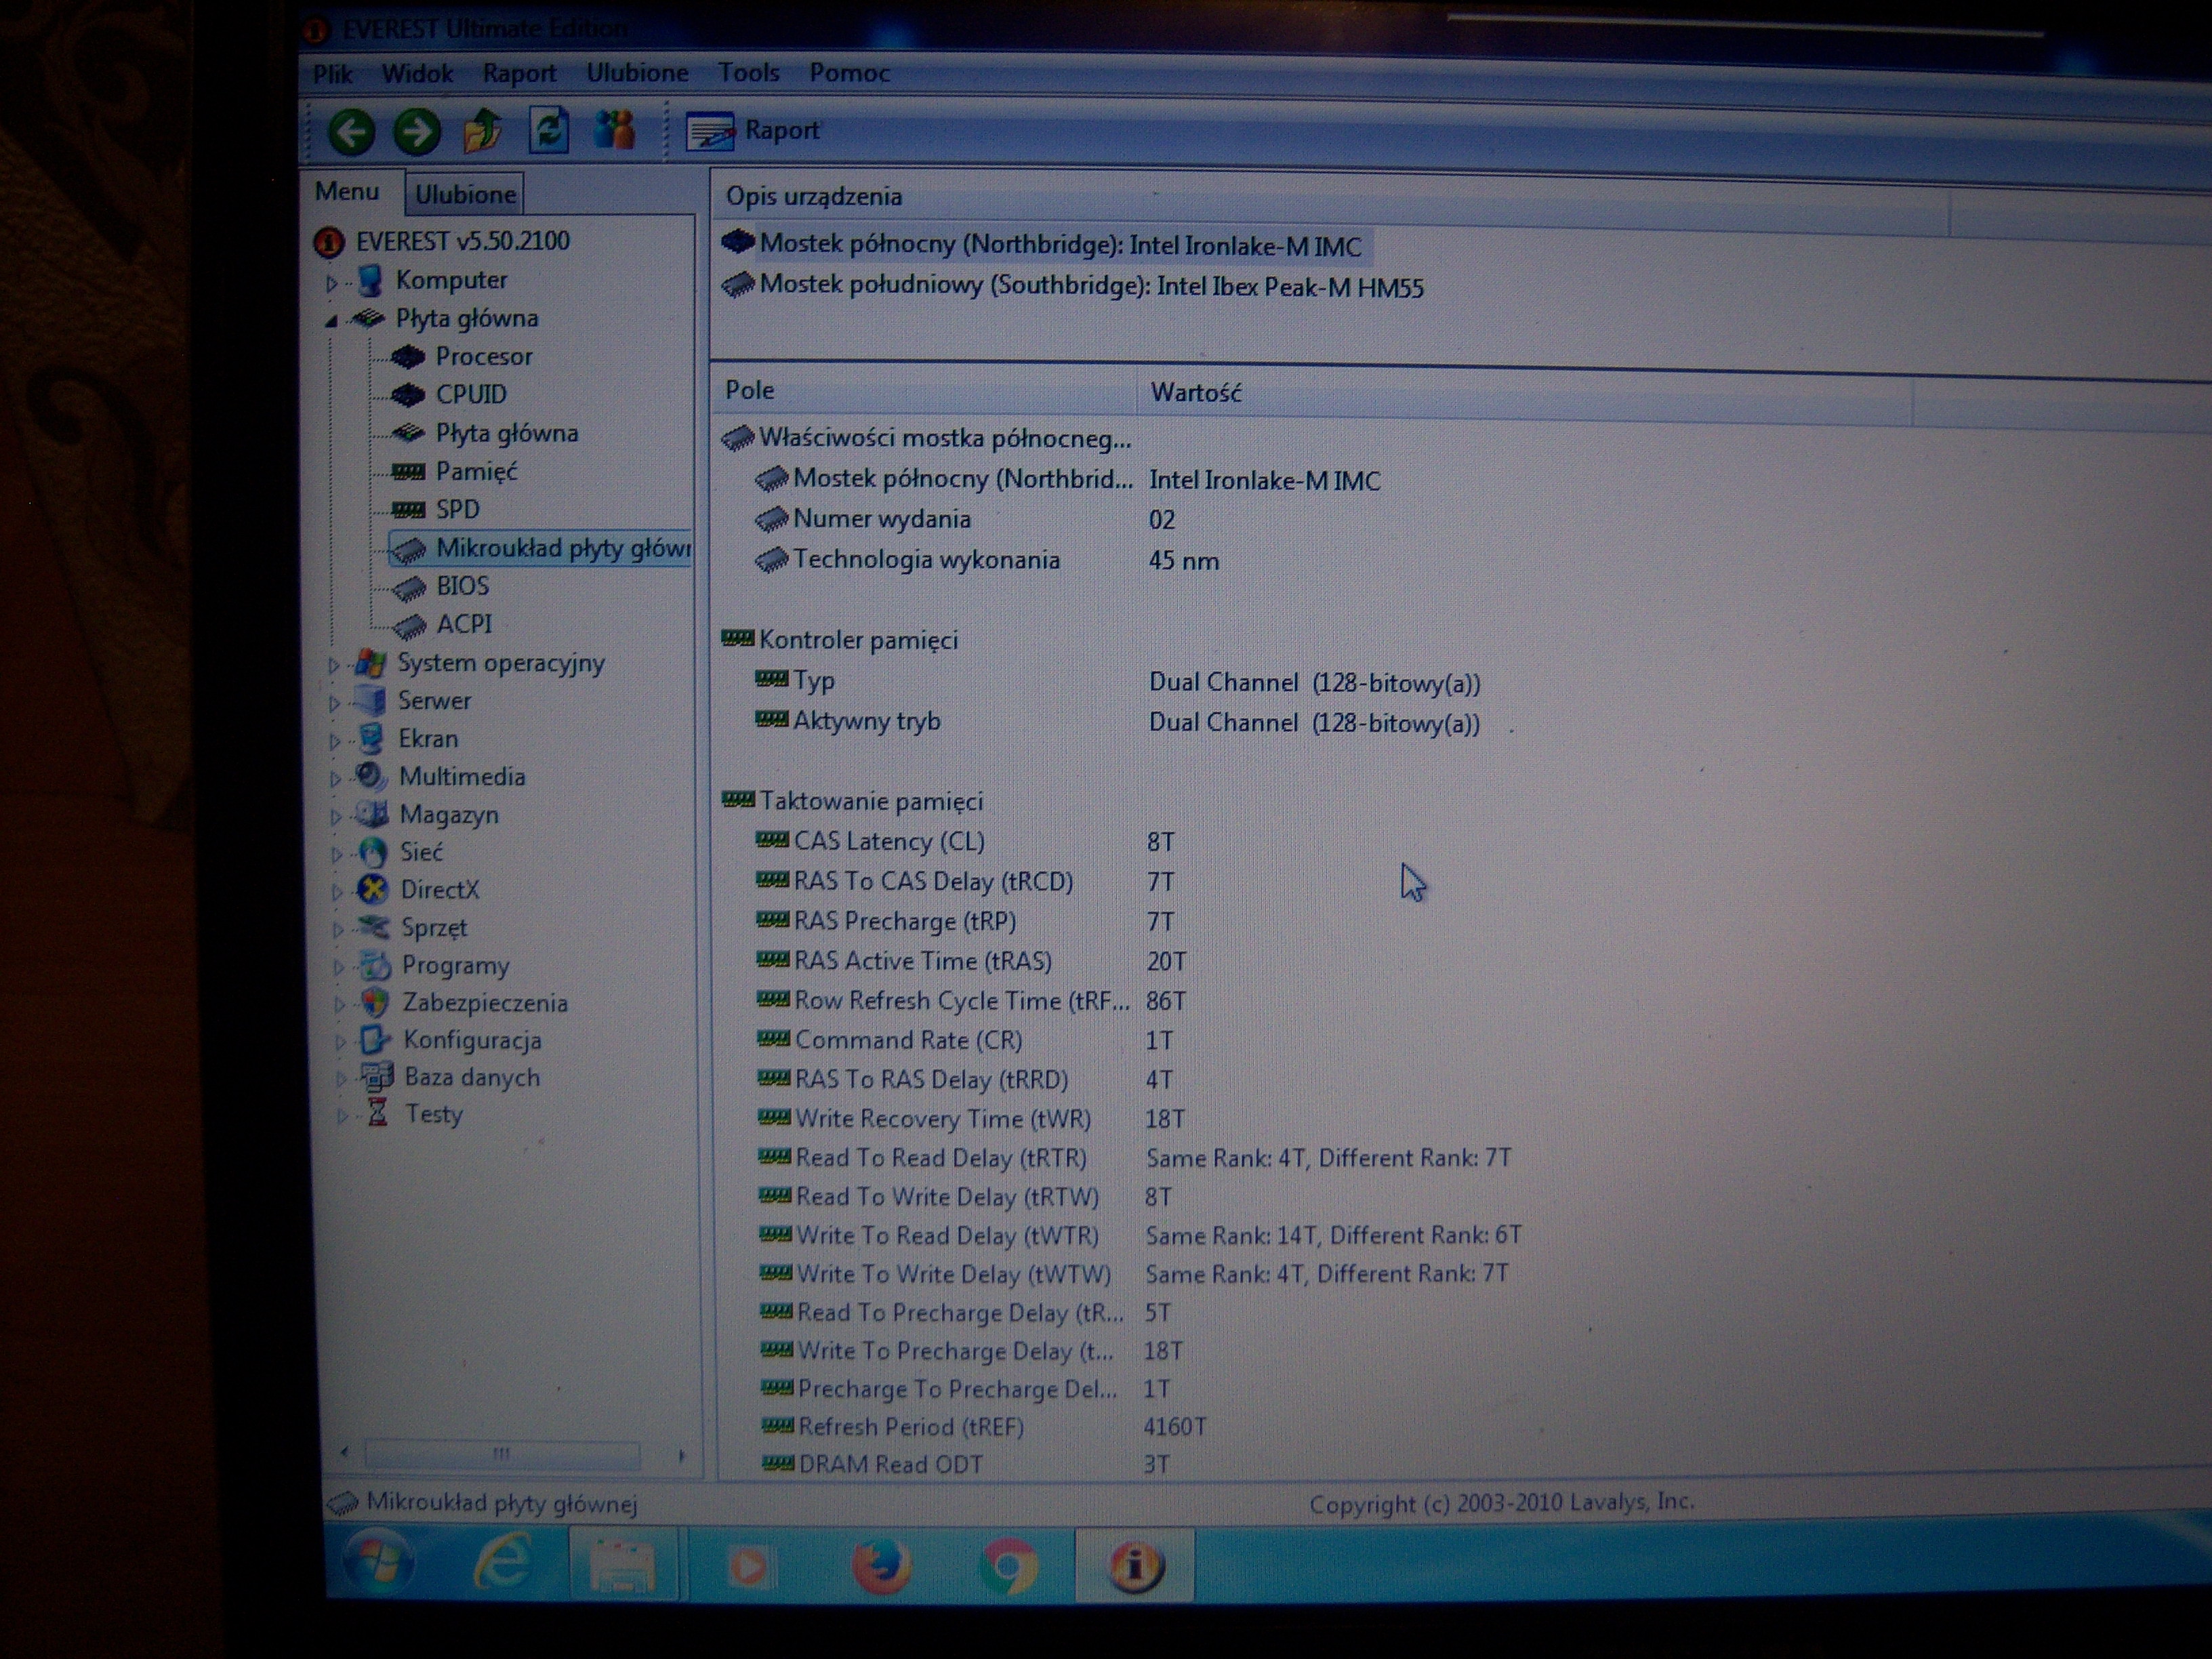Screen dimensions: 2212x1659
Task: Open Chrome from the taskbar
Action: click(1008, 1565)
